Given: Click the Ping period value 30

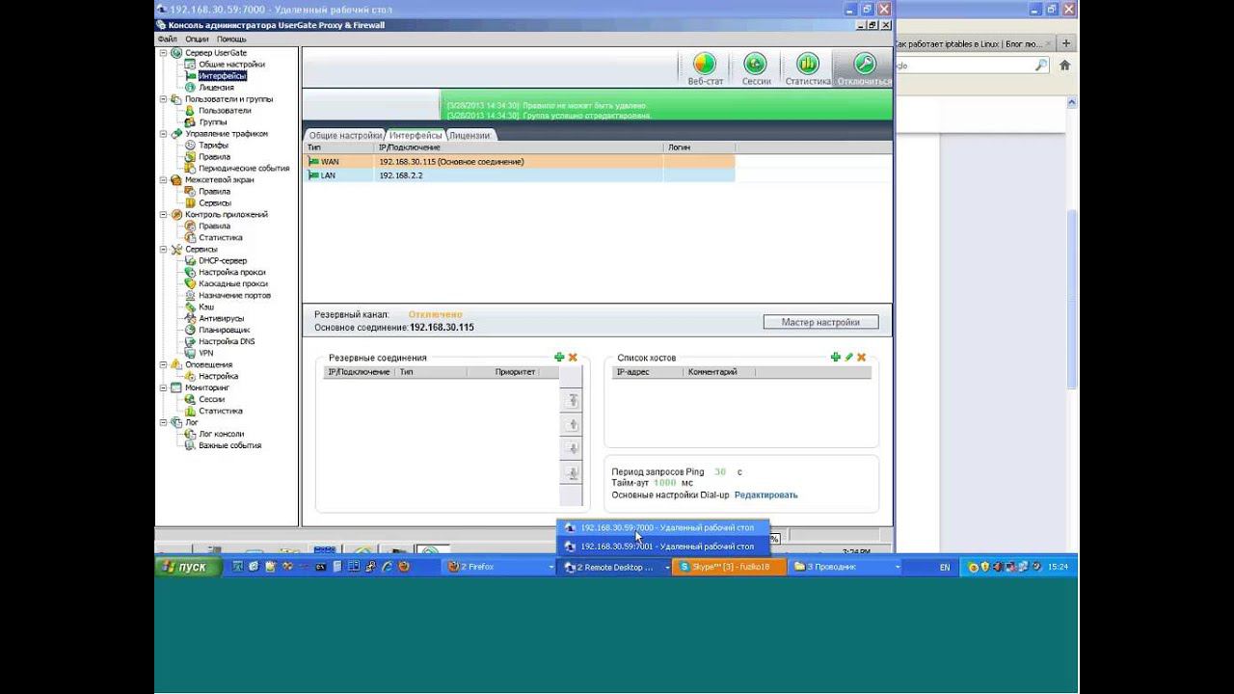Looking at the screenshot, I should click(720, 471).
